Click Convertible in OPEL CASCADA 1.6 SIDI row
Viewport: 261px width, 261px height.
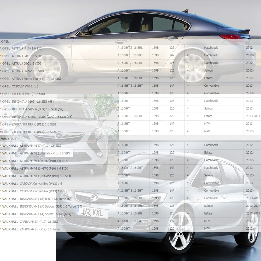click(x=212, y=93)
